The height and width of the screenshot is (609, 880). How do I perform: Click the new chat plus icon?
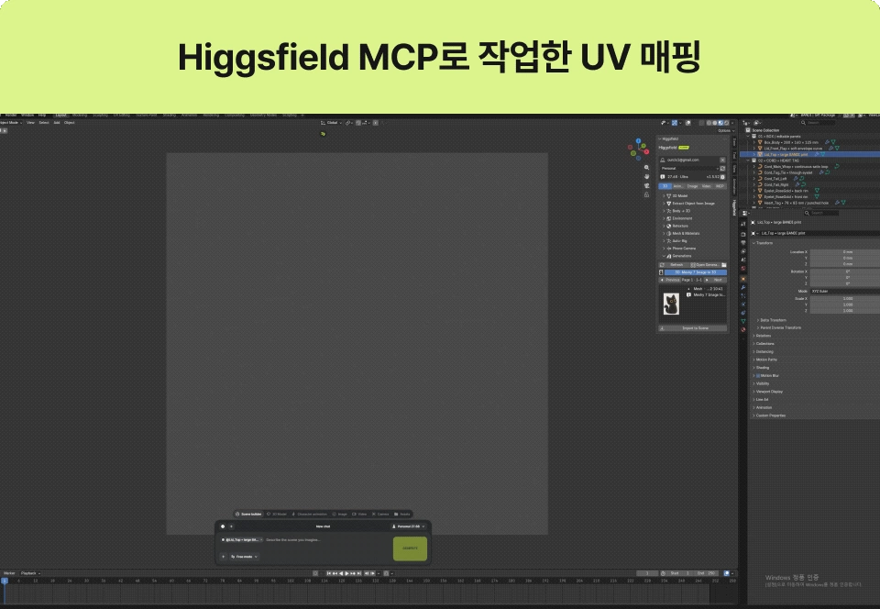(231, 526)
